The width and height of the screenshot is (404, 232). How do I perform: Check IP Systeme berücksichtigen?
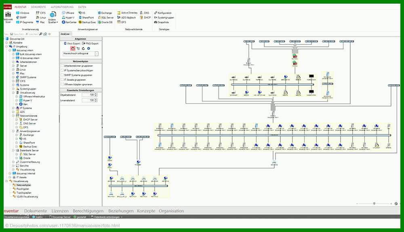[x=62, y=70]
